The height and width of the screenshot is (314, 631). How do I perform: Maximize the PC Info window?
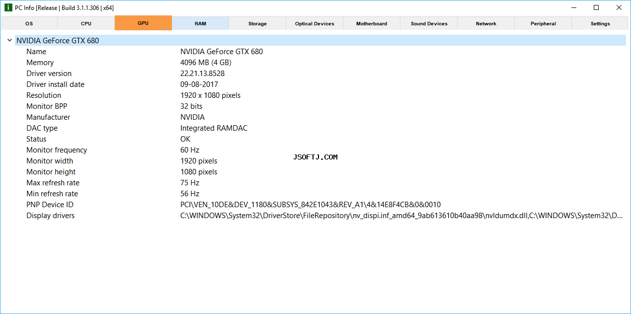pyautogui.click(x=596, y=7)
